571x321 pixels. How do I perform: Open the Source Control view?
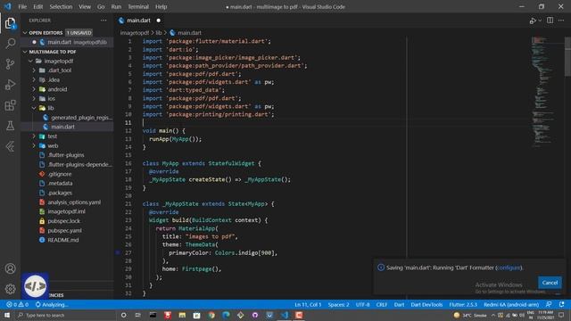10,64
